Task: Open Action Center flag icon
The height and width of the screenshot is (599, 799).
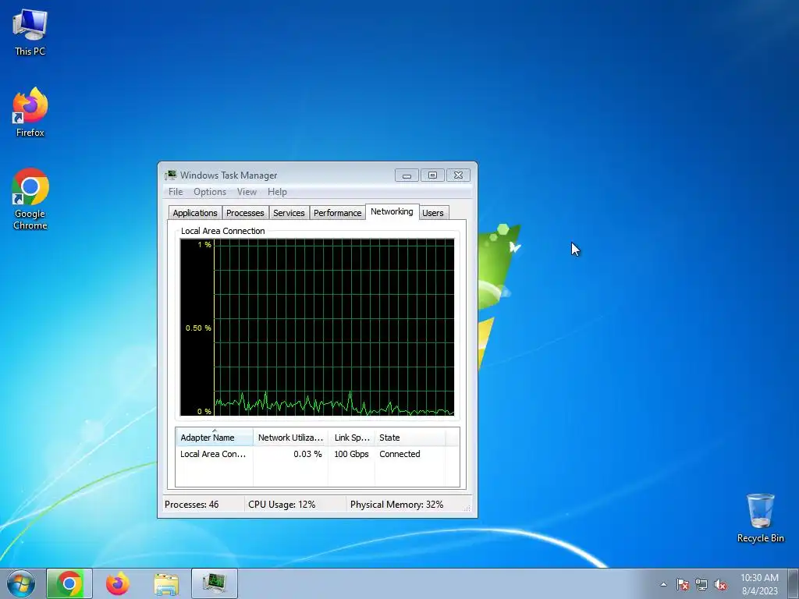Action: click(x=683, y=584)
